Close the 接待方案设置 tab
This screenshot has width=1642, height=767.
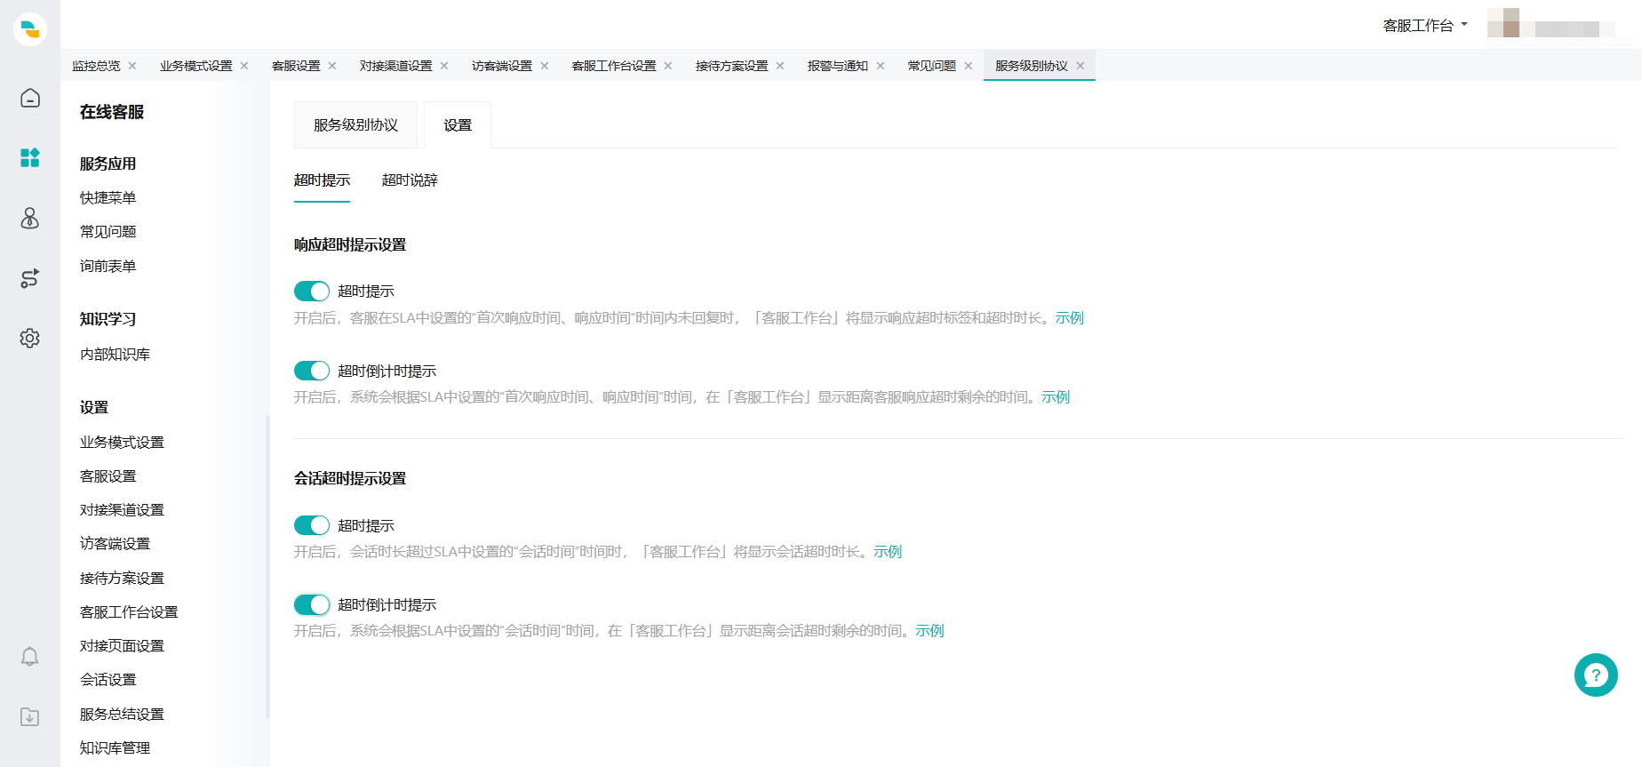click(x=780, y=66)
